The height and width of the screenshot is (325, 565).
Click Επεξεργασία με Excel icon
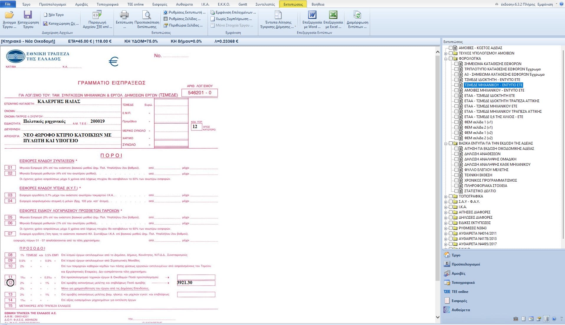333,15
